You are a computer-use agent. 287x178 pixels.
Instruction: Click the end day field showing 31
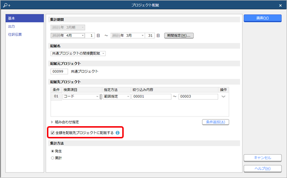[150, 36]
